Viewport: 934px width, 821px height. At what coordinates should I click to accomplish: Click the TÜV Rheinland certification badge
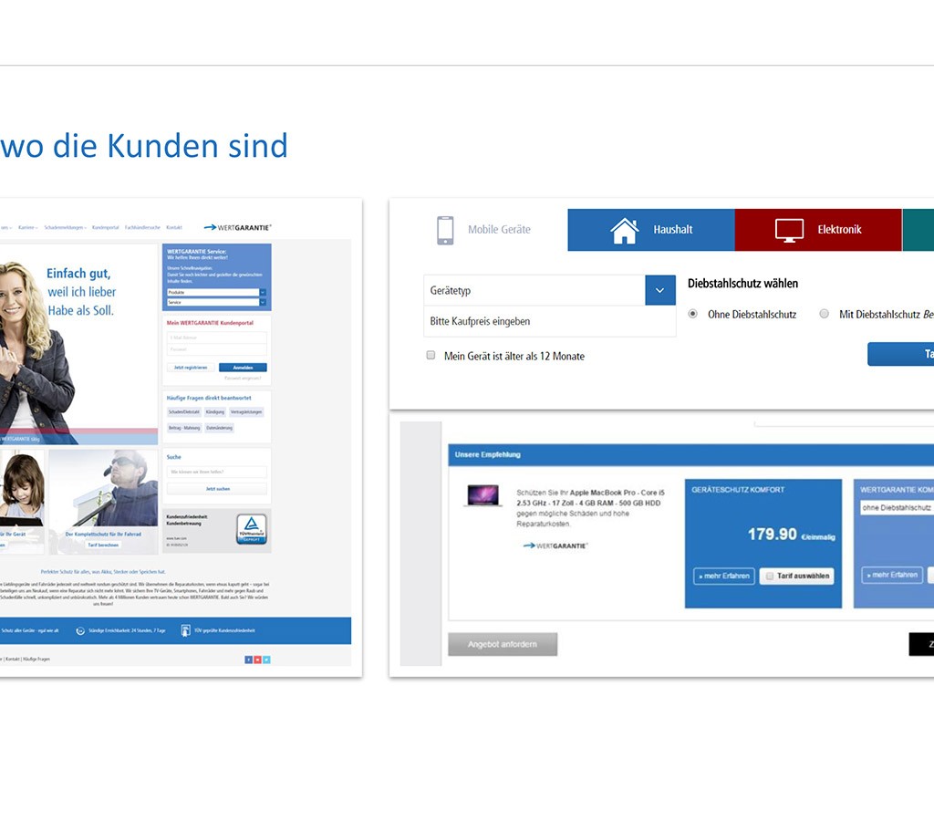(x=252, y=528)
